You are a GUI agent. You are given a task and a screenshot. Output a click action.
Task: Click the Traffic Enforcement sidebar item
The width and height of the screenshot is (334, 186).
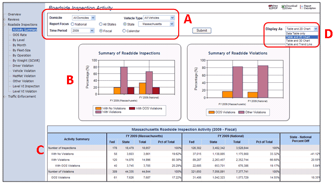[22, 96]
